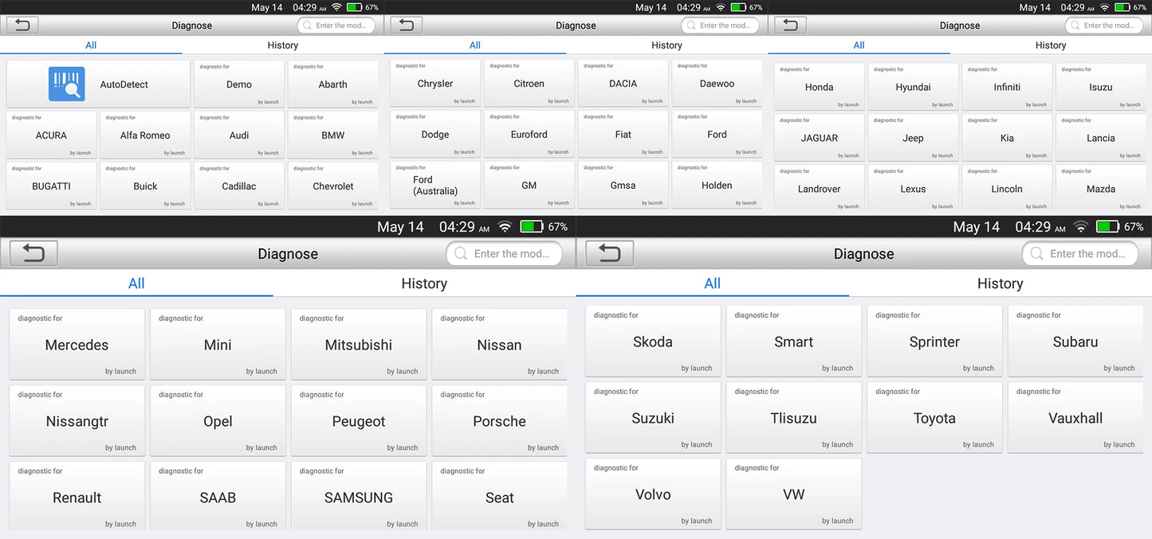The width and height of the screenshot is (1152, 539).
Task: Select the Subaru tile
Action: (1075, 342)
